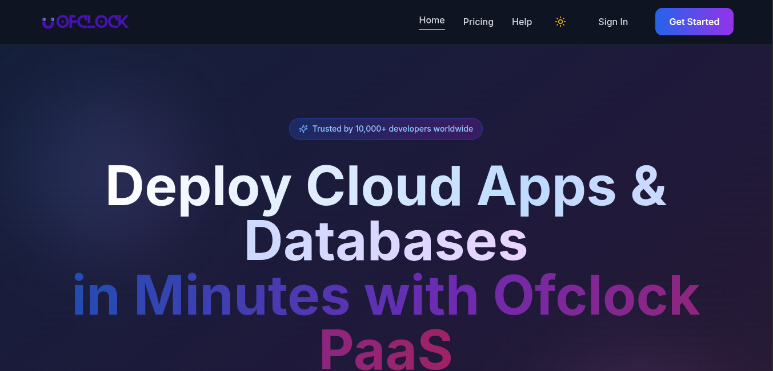This screenshot has height=371, width=773.
Task: Click the pink "PaaS" text
Action: tap(386, 349)
